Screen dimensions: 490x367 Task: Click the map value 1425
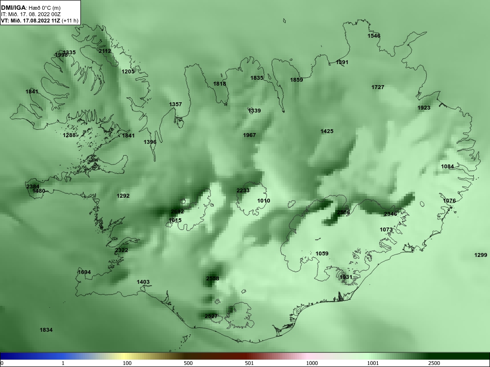327,131
